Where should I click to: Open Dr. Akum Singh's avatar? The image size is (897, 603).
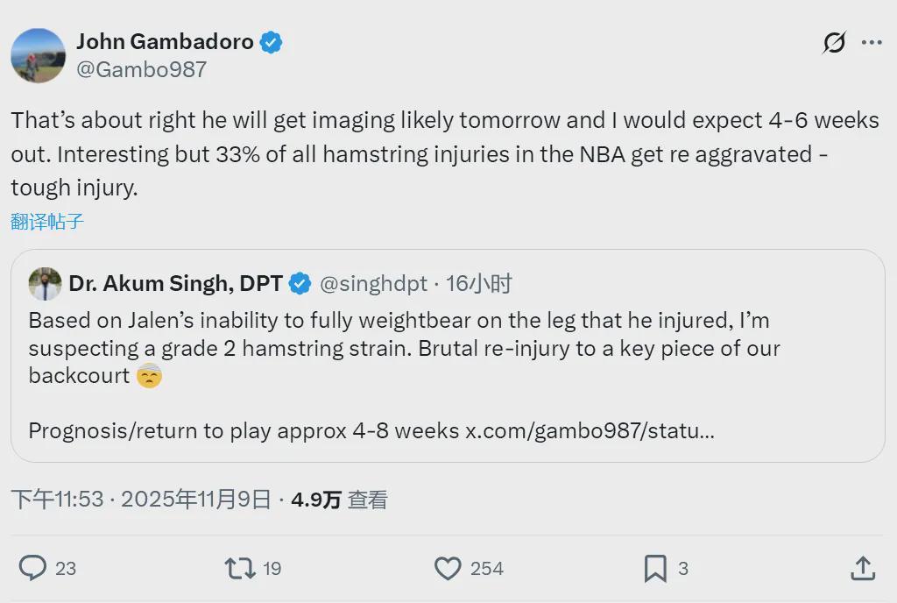[x=45, y=284]
